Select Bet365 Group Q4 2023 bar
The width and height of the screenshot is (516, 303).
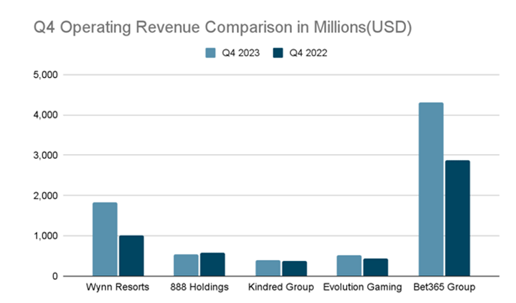[x=431, y=189]
